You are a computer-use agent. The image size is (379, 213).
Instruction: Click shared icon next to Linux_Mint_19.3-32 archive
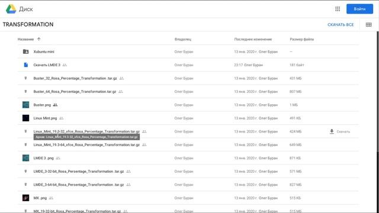144,131
